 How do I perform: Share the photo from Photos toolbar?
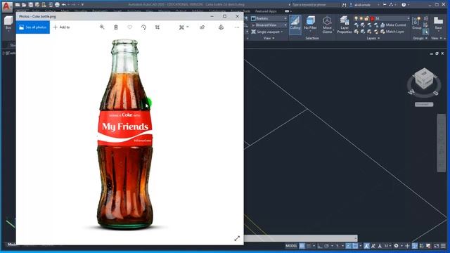tap(202, 27)
